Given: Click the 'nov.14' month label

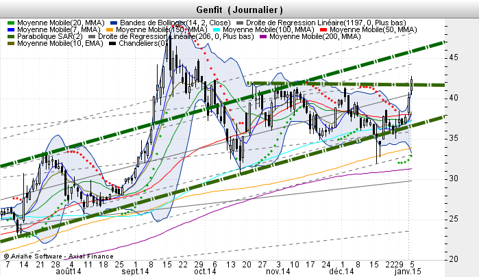Looking at the screenshot, I should tap(278, 272).
